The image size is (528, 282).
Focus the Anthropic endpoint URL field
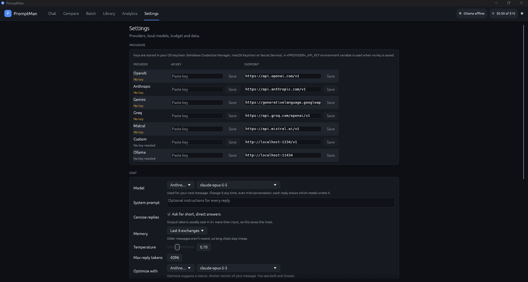283,89
